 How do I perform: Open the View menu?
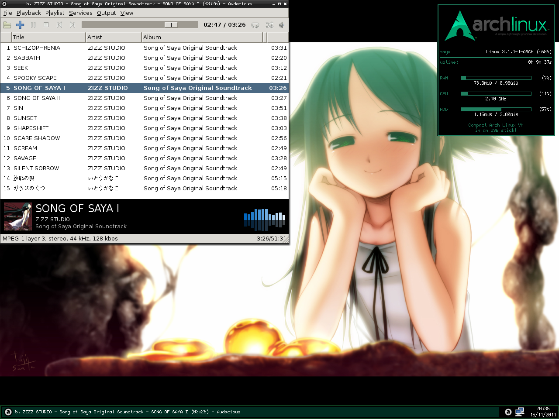coord(127,13)
